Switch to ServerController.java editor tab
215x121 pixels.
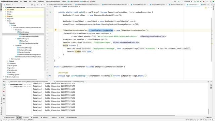click(x=177, y=5)
